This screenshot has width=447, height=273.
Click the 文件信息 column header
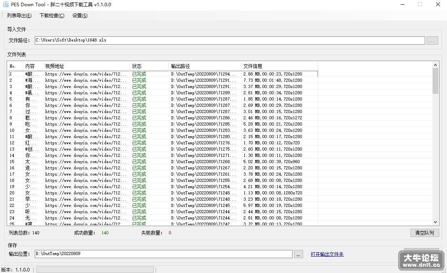279,66
